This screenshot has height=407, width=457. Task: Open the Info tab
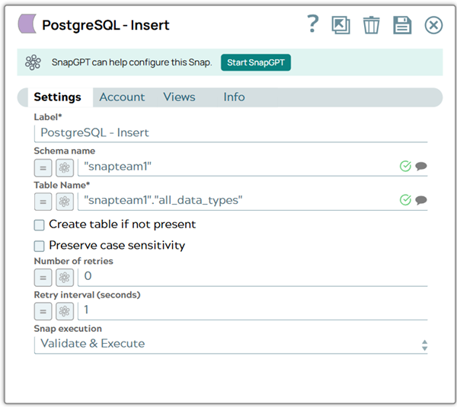[x=234, y=97]
